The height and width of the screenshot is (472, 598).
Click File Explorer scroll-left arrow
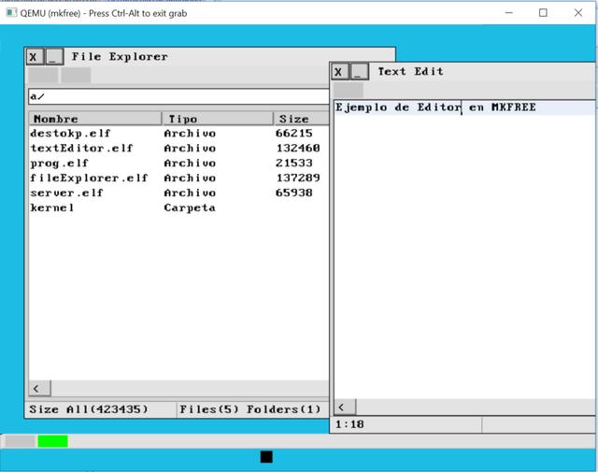coord(39,389)
